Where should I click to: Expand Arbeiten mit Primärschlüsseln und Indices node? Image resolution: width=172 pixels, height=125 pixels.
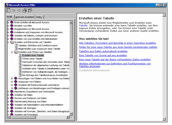(x=12, y=85)
